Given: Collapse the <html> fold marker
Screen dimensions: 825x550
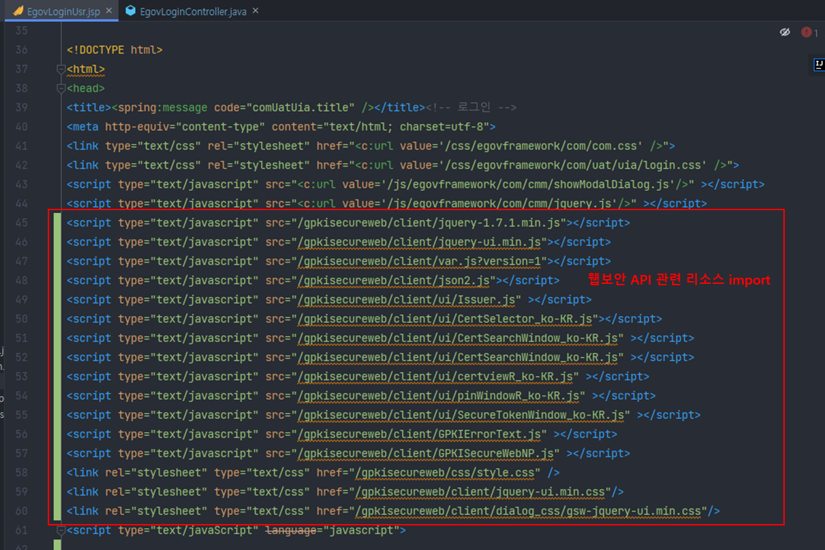Looking at the screenshot, I should (61, 69).
